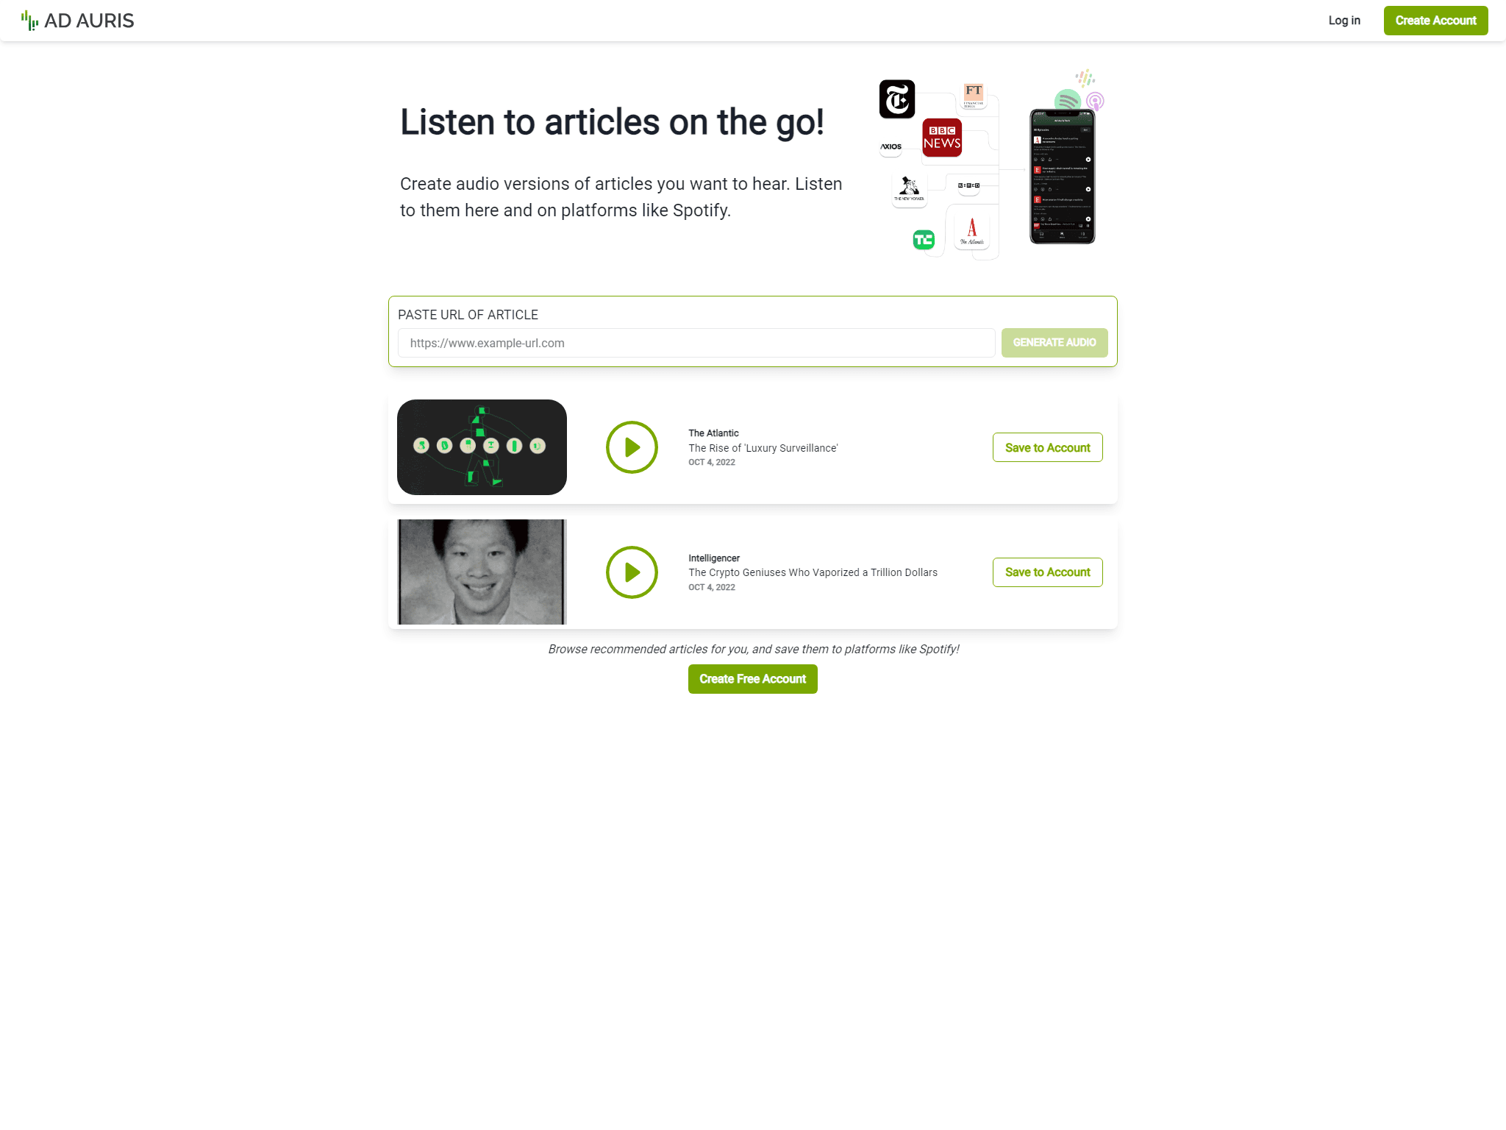
Task: Save the Crypto Geniuses article to account
Action: click(1047, 572)
